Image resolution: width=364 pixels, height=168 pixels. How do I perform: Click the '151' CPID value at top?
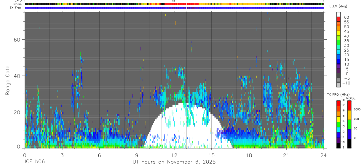click(x=174, y=1)
